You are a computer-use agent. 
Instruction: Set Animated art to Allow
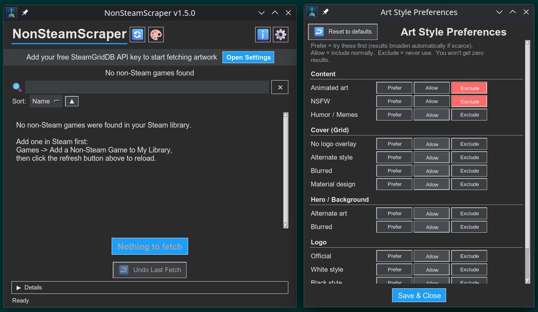pyautogui.click(x=432, y=88)
